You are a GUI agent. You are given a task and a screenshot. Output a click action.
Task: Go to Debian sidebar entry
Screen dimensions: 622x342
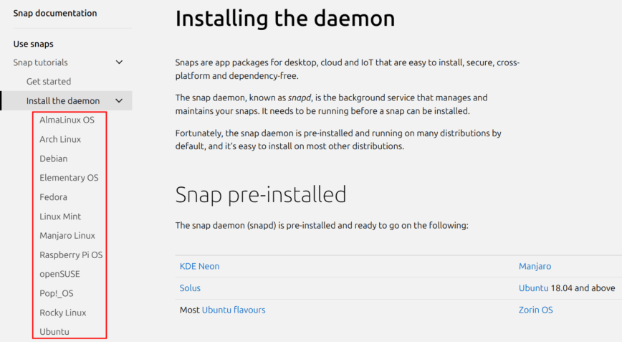(54, 158)
